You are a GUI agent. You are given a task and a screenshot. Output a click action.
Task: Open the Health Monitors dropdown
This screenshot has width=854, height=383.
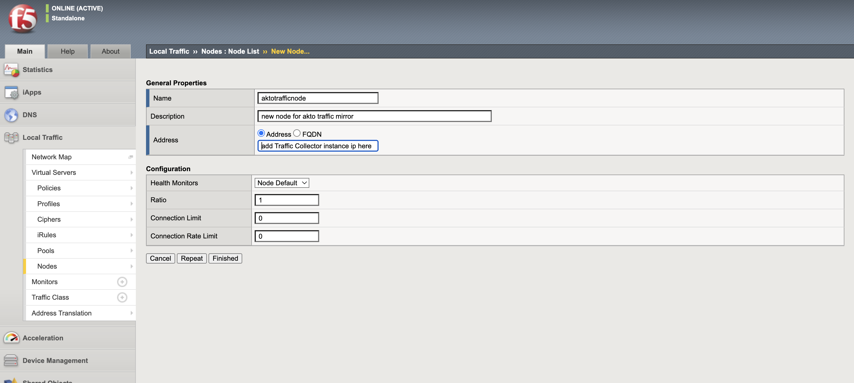[x=282, y=183]
